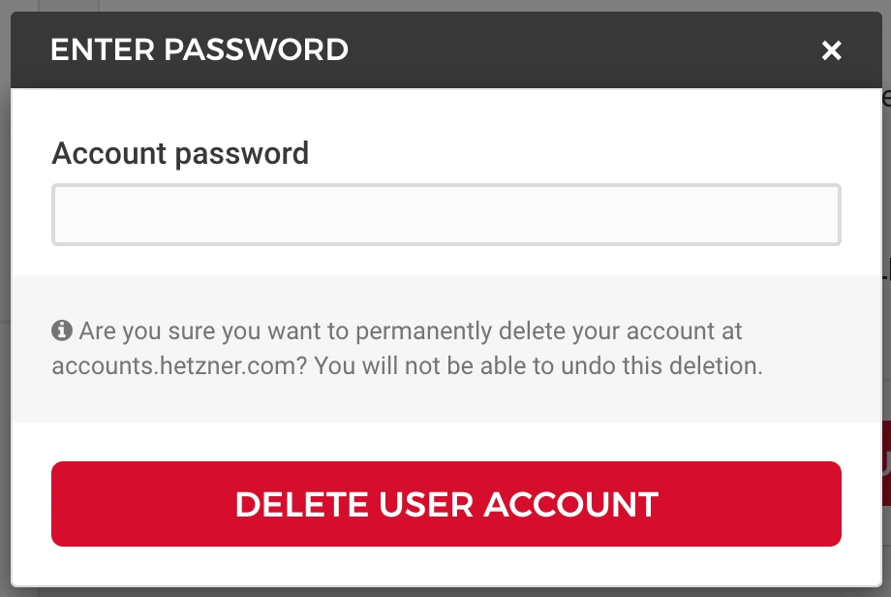Click the white area below the delete button
This screenshot has height=597, width=891.
(445, 567)
